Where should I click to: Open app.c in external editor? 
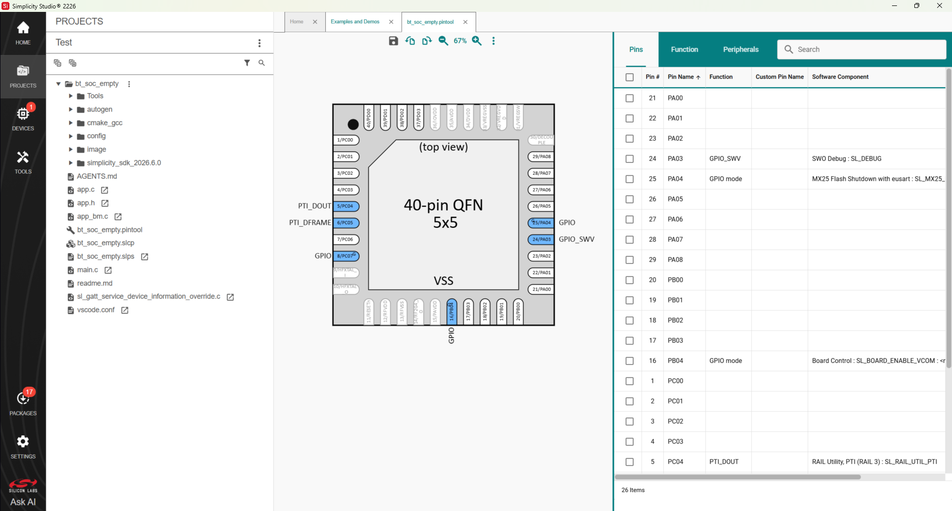(x=105, y=190)
